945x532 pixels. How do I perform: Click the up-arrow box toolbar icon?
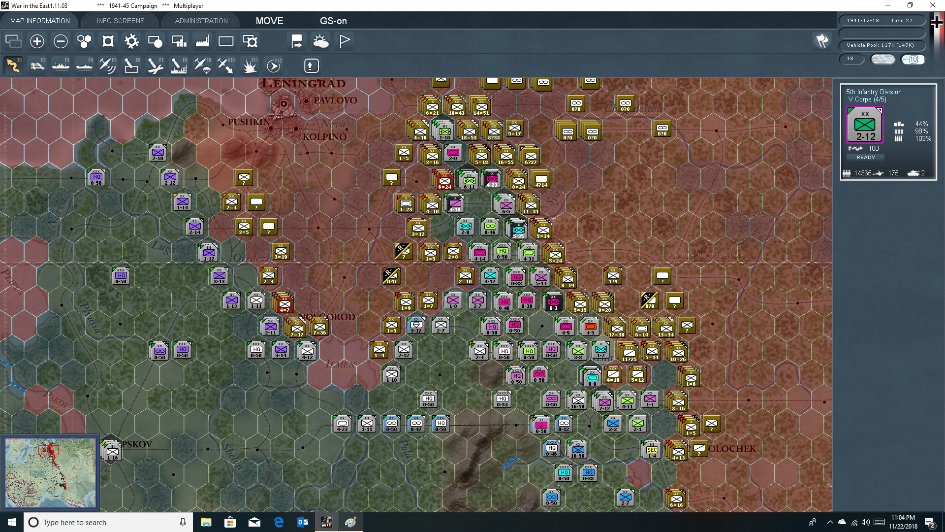(311, 66)
